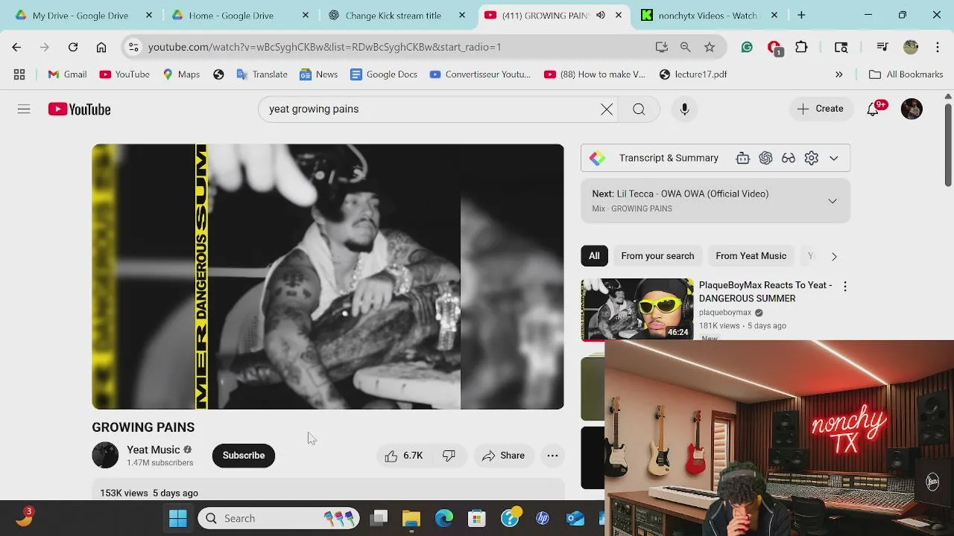Open the Chrome profile avatar

(911, 47)
